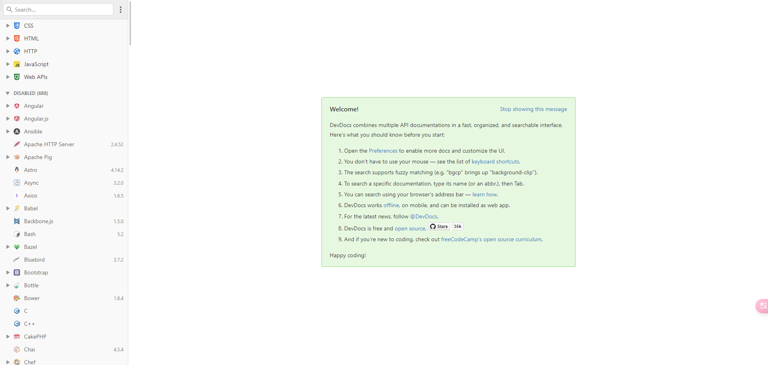Screen dimensions: 768x365
Task: Select the Bottle entry label
Action: (31, 285)
